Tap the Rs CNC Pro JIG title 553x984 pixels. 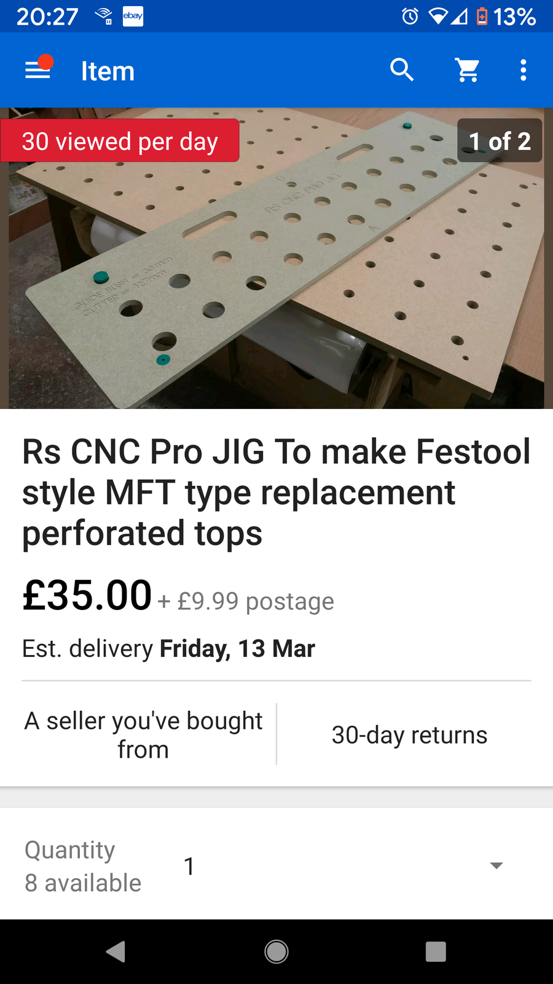click(276, 492)
